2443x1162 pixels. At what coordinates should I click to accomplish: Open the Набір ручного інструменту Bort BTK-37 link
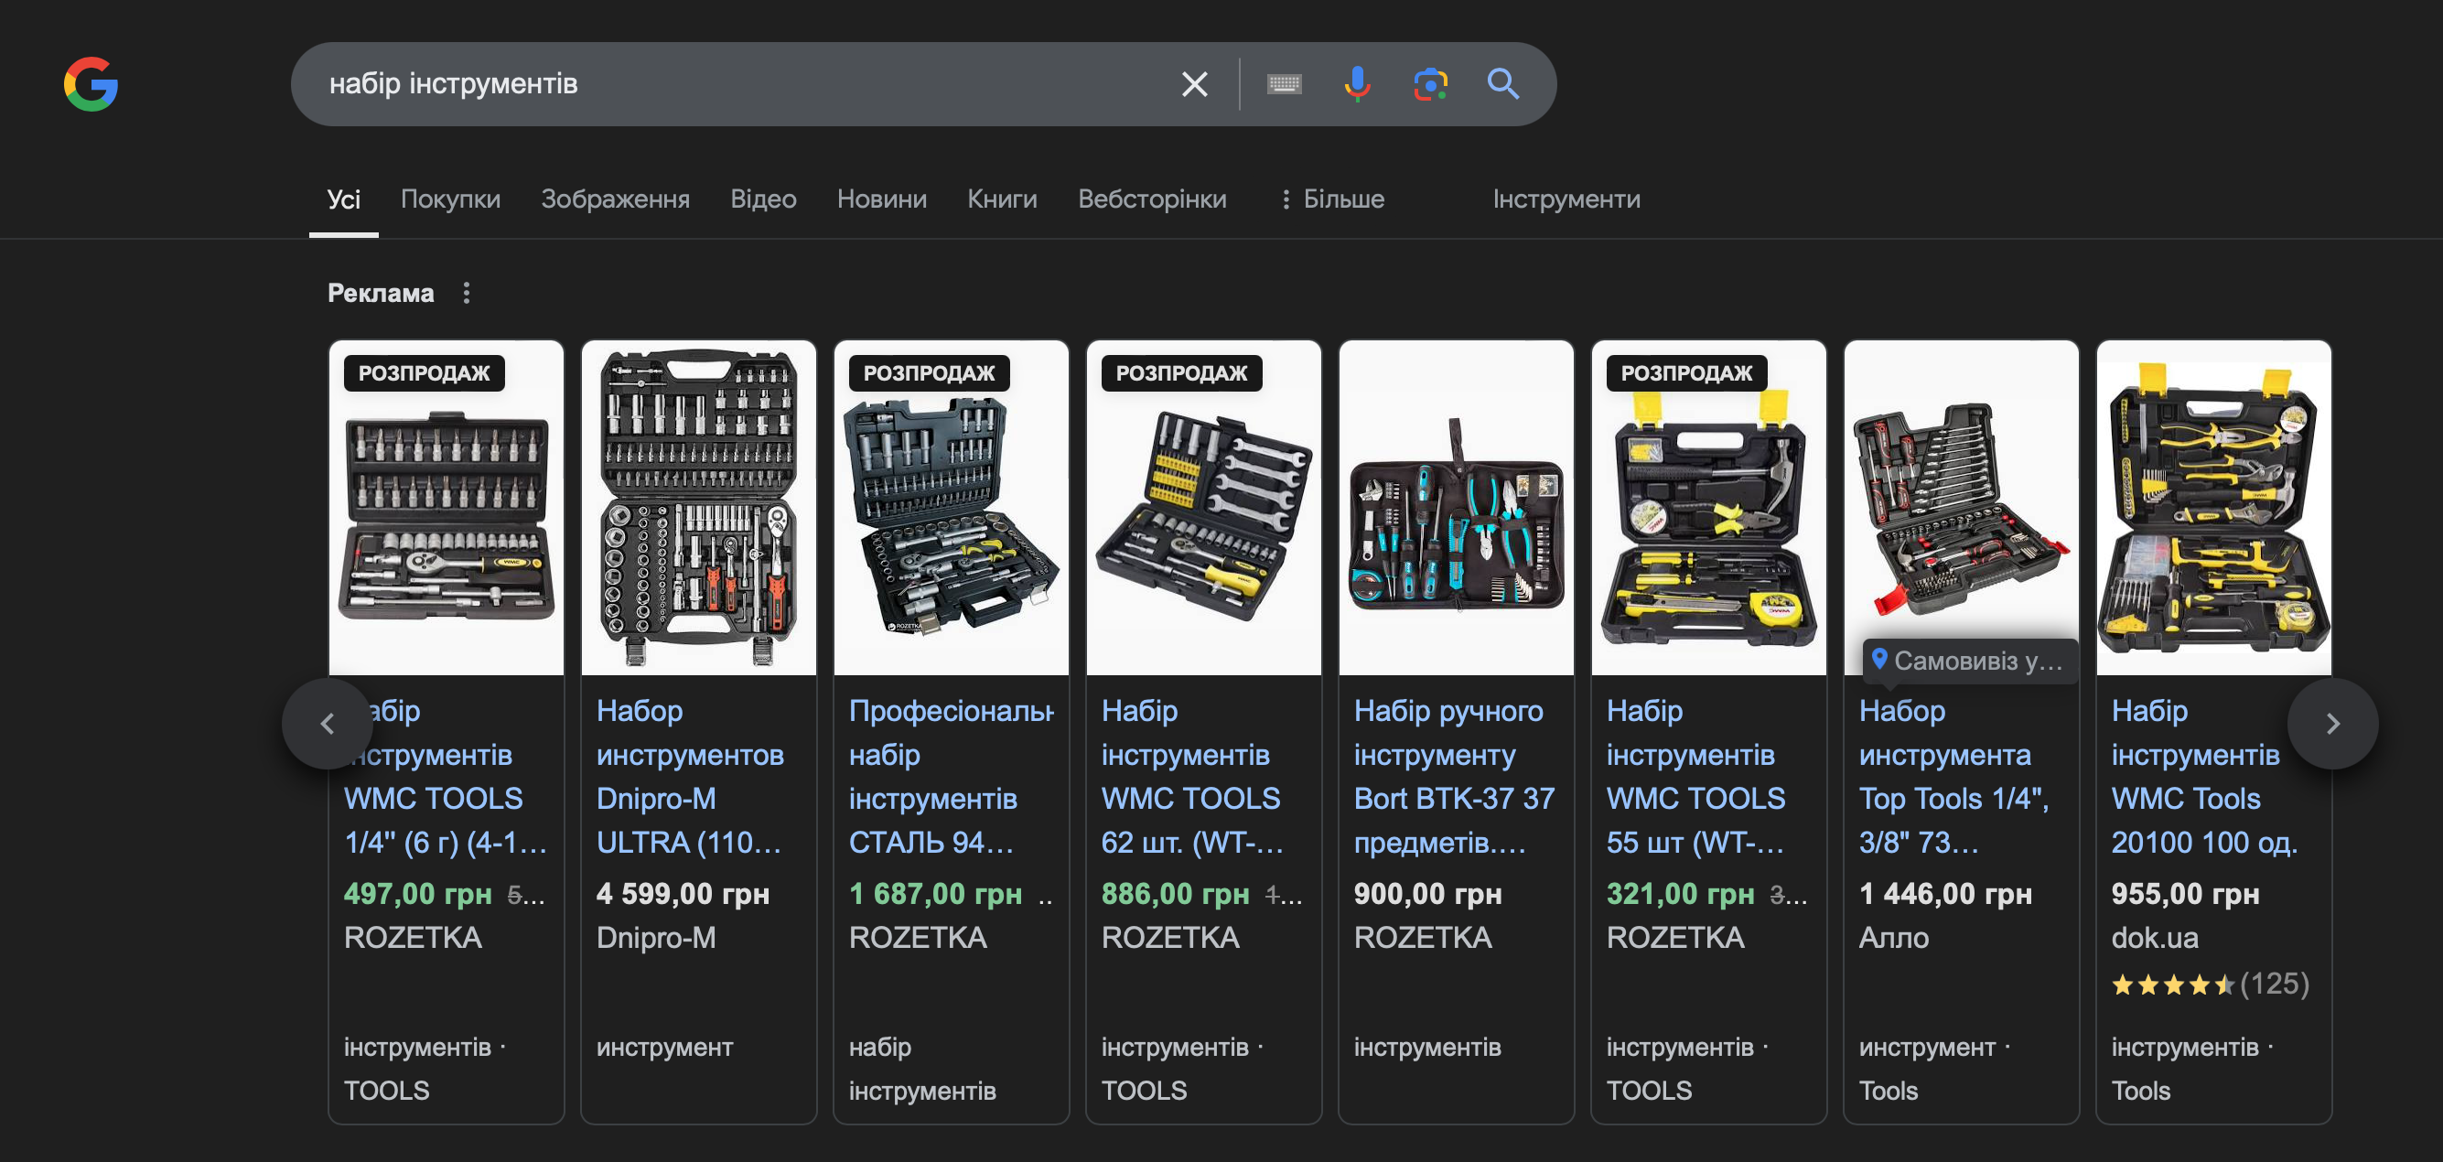click(1455, 776)
